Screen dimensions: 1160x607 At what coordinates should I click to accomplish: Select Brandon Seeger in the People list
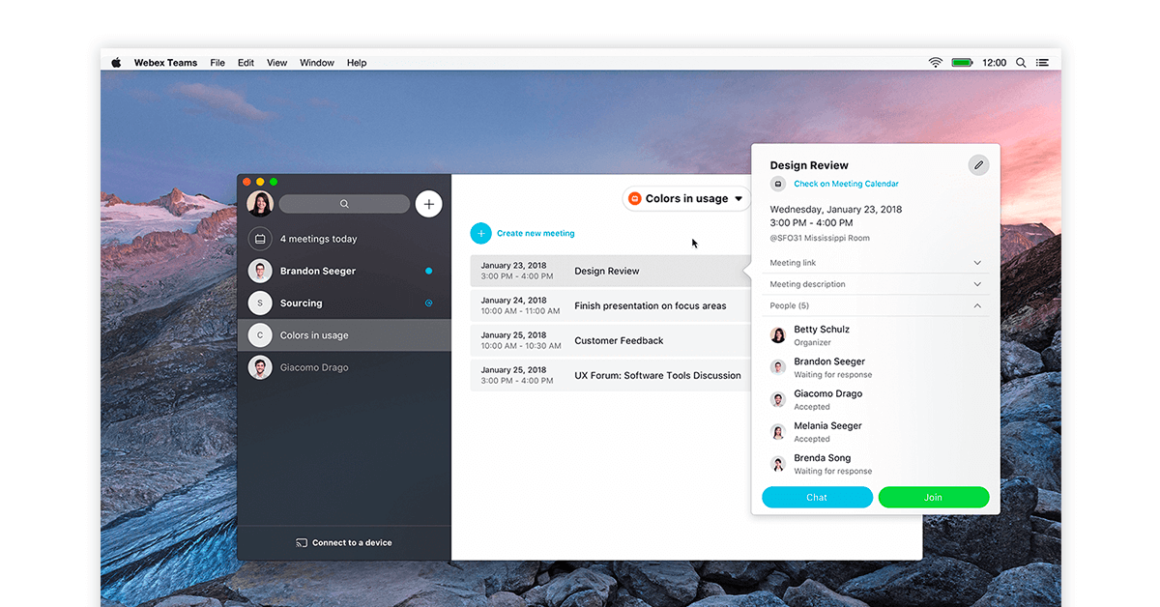(876, 367)
